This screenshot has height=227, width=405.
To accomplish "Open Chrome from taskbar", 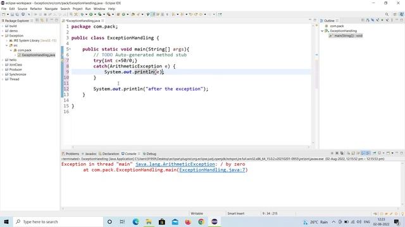I will [x=201, y=221].
